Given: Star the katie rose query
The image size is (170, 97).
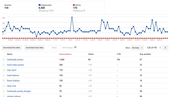Looking at the screenshot, I should (4, 86).
